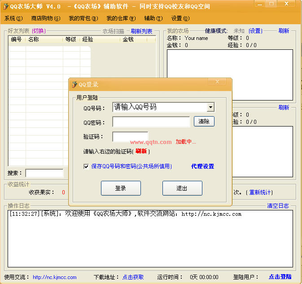Sort by 金钱 column header
This screenshot has height=284, width=302.
click(134, 39)
